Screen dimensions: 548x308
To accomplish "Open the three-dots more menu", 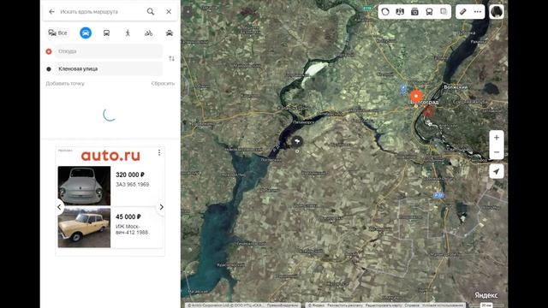I will [478, 12].
